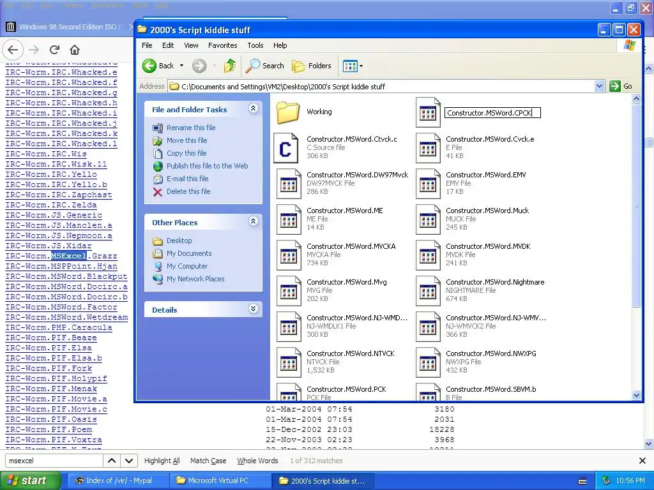Select Constructor.MSWord.DW97Mvck file icon
The image size is (654, 490).
[x=289, y=184]
